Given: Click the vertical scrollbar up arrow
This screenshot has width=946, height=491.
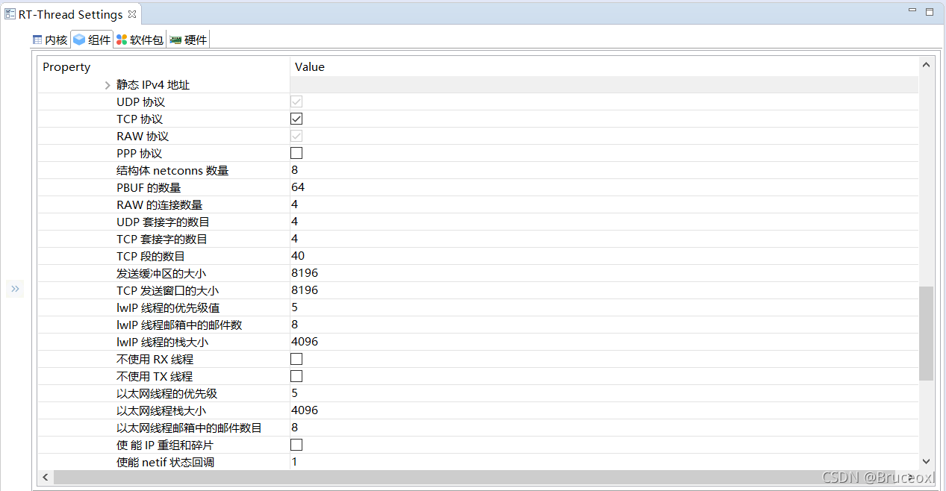Looking at the screenshot, I should (x=927, y=66).
